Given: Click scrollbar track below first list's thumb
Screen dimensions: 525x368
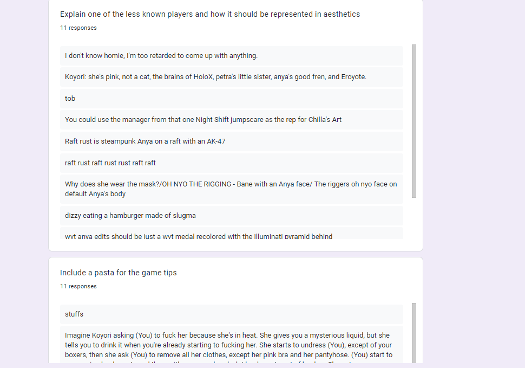Looking at the screenshot, I should point(414,218).
